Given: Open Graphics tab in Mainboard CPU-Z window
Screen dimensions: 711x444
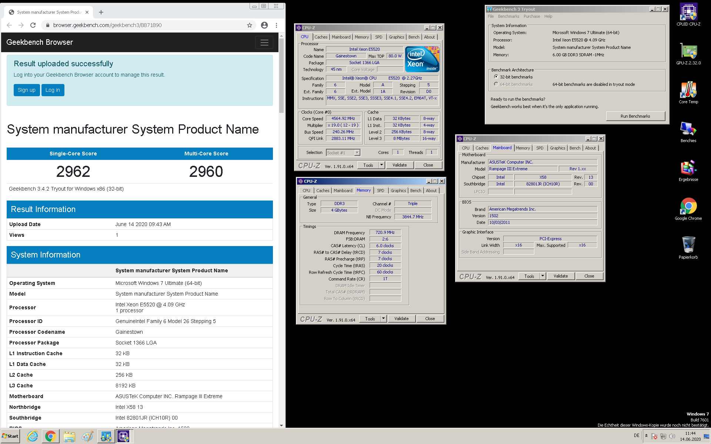Looking at the screenshot, I should click(x=558, y=148).
